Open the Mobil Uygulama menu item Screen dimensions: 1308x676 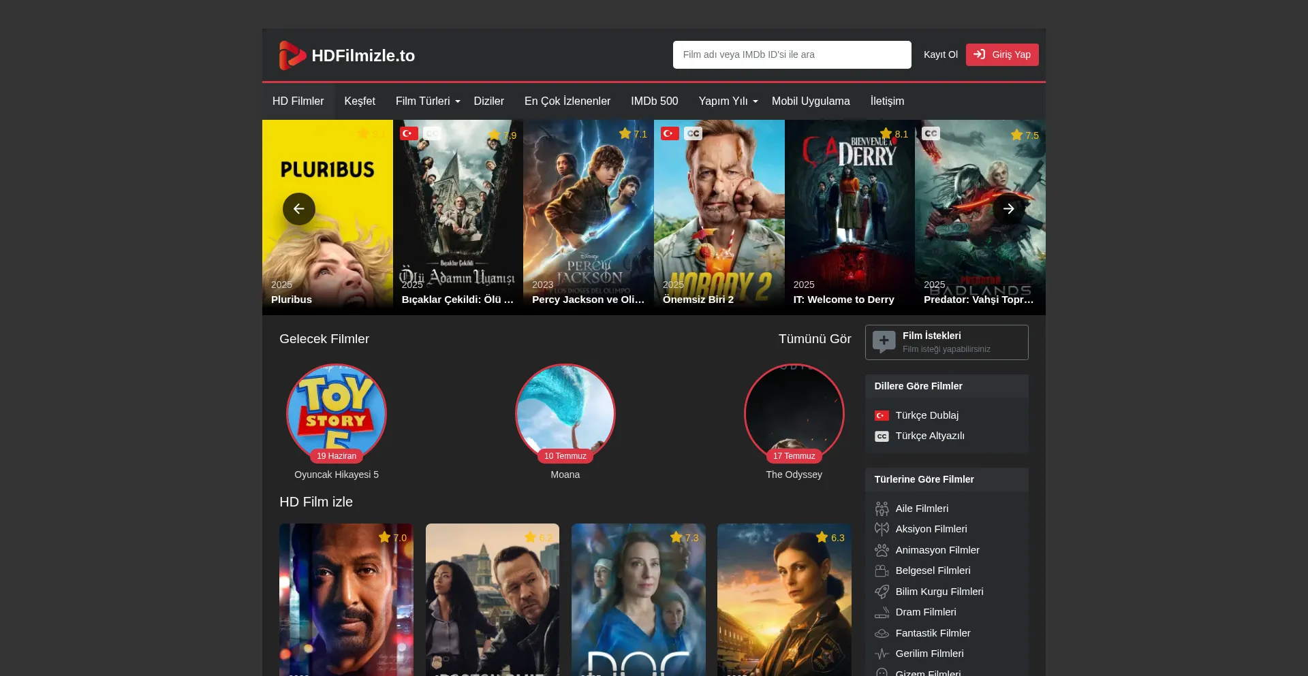pos(811,101)
